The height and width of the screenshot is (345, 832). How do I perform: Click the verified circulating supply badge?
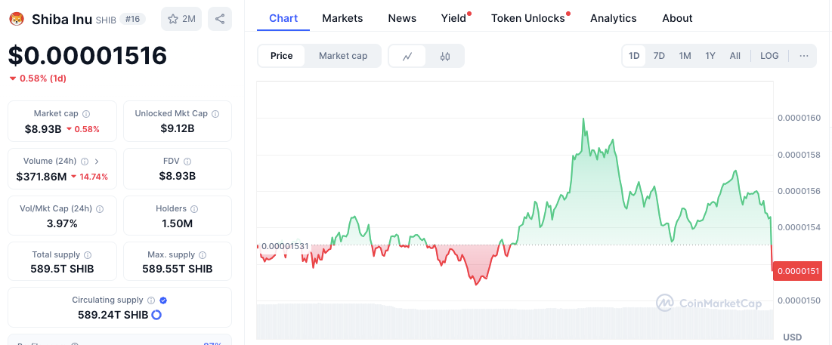164,300
